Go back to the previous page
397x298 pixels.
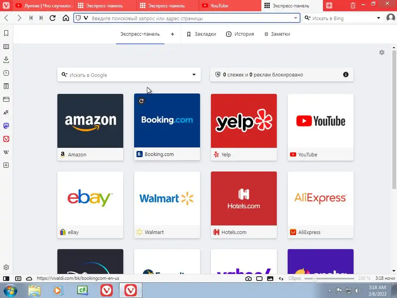coord(6,18)
